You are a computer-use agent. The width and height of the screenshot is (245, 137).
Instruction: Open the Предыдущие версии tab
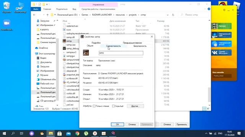132,43
